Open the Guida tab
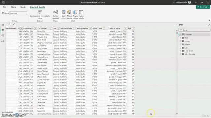This screenshot has height=118, width=211. [x=23, y=7]
